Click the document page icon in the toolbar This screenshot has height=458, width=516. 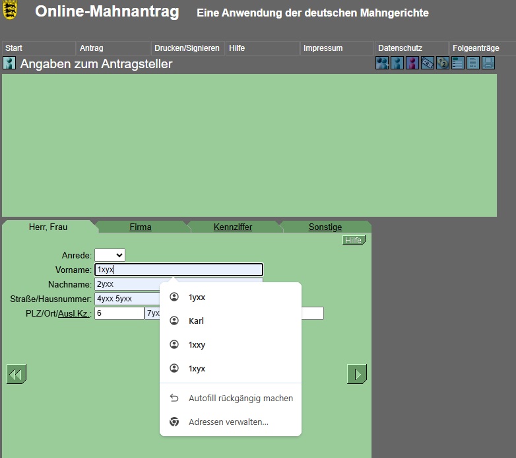coord(472,63)
